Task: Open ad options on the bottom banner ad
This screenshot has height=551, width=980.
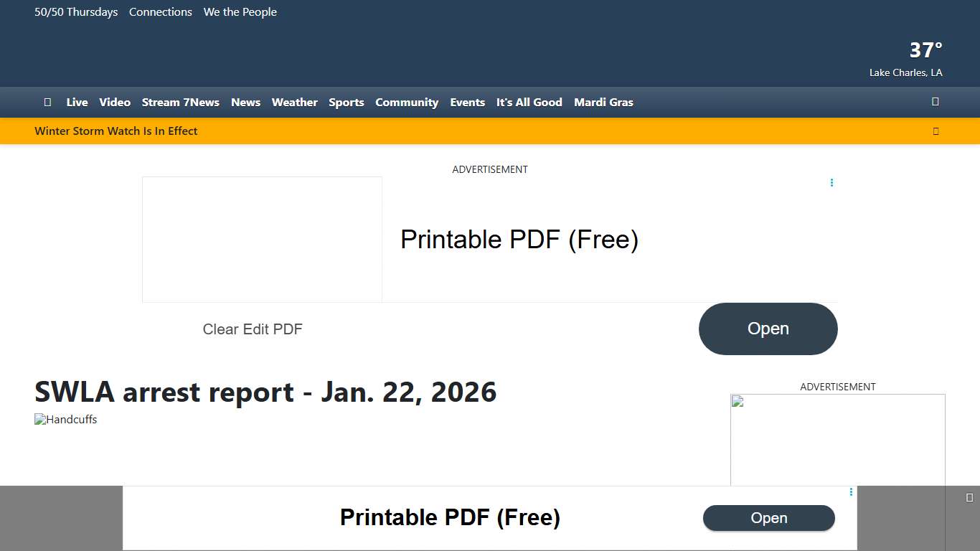Action: (x=851, y=492)
